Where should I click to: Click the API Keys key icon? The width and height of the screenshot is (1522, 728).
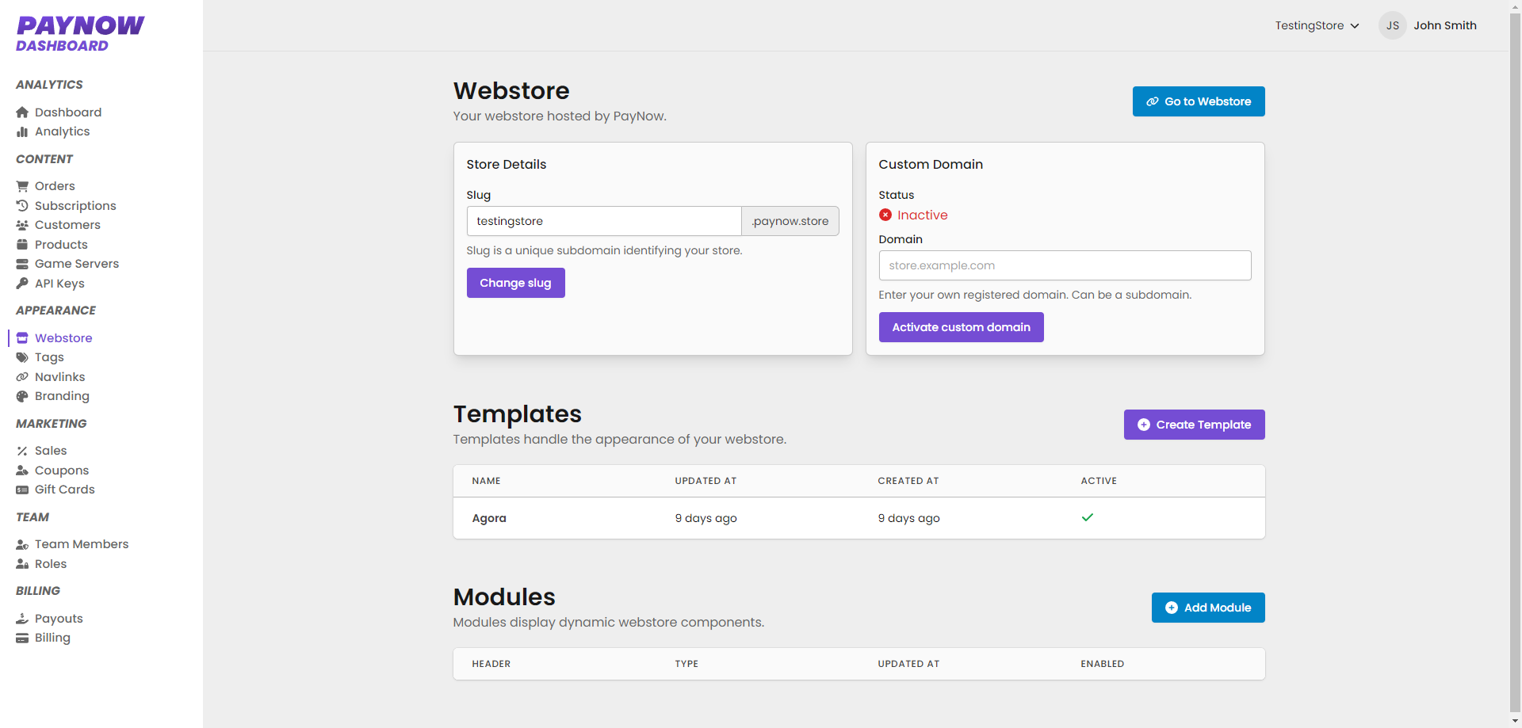pyautogui.click(x=22, y=284)
